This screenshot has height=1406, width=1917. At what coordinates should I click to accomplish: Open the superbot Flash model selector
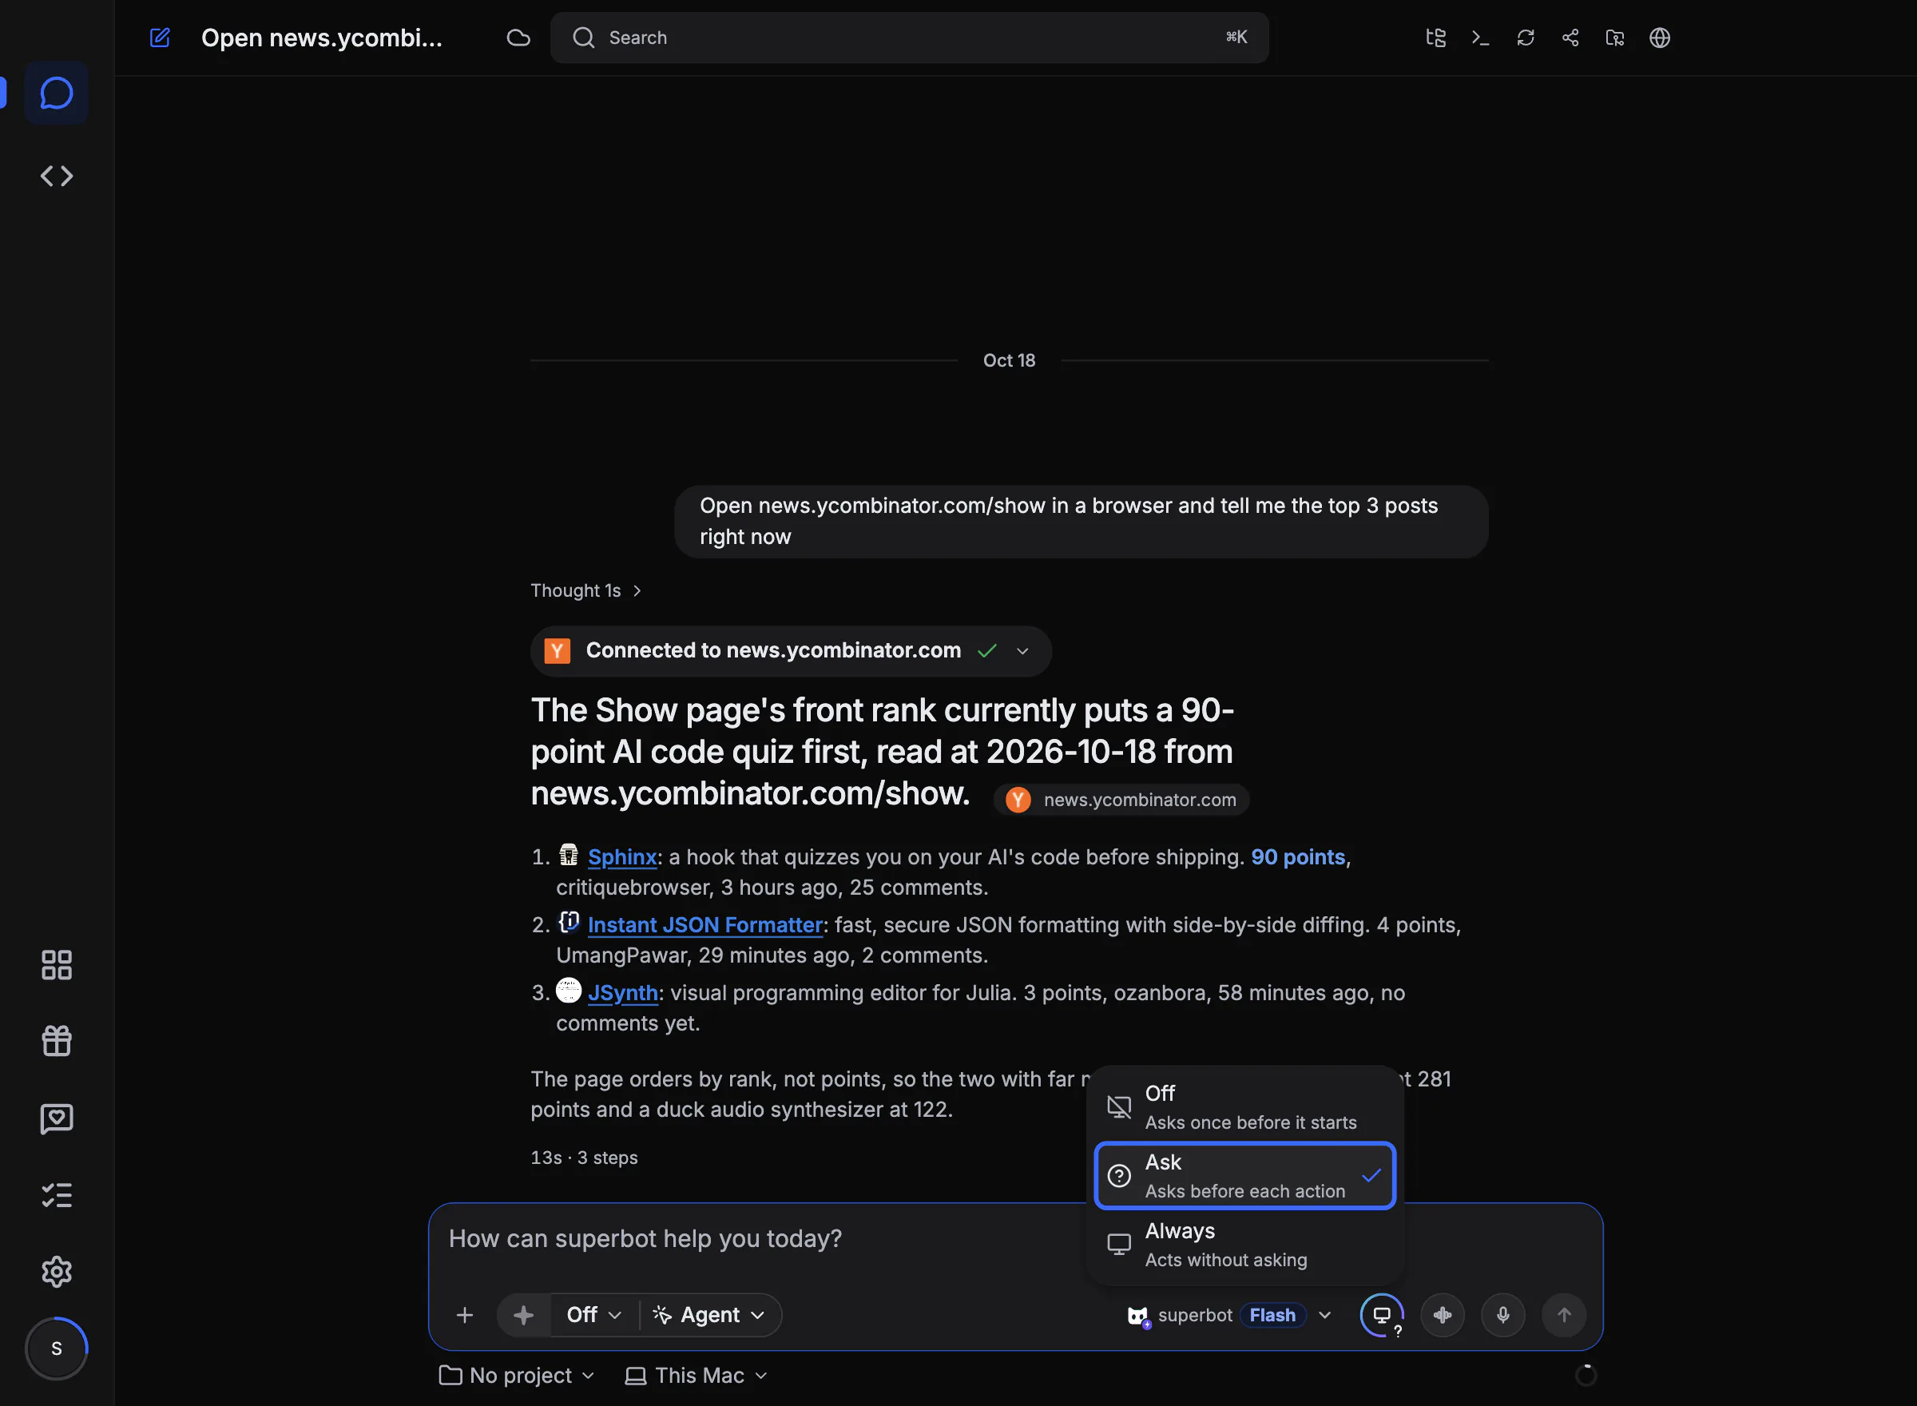pos(1228,1315)
